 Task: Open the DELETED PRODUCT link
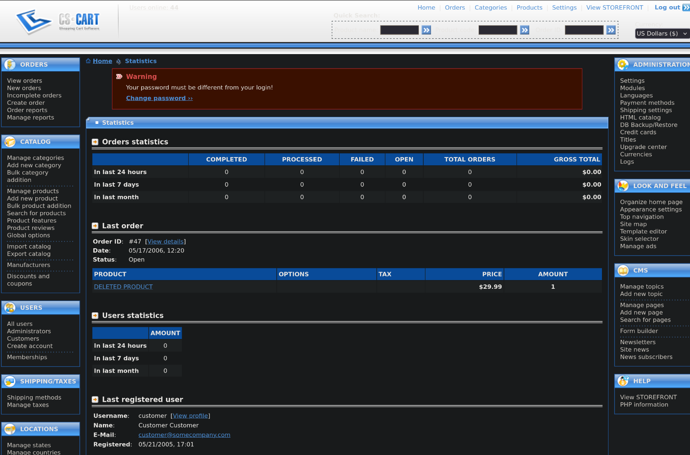click(123, 287)
